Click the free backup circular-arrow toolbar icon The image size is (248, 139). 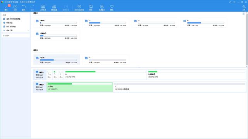(x=102, y=7)
